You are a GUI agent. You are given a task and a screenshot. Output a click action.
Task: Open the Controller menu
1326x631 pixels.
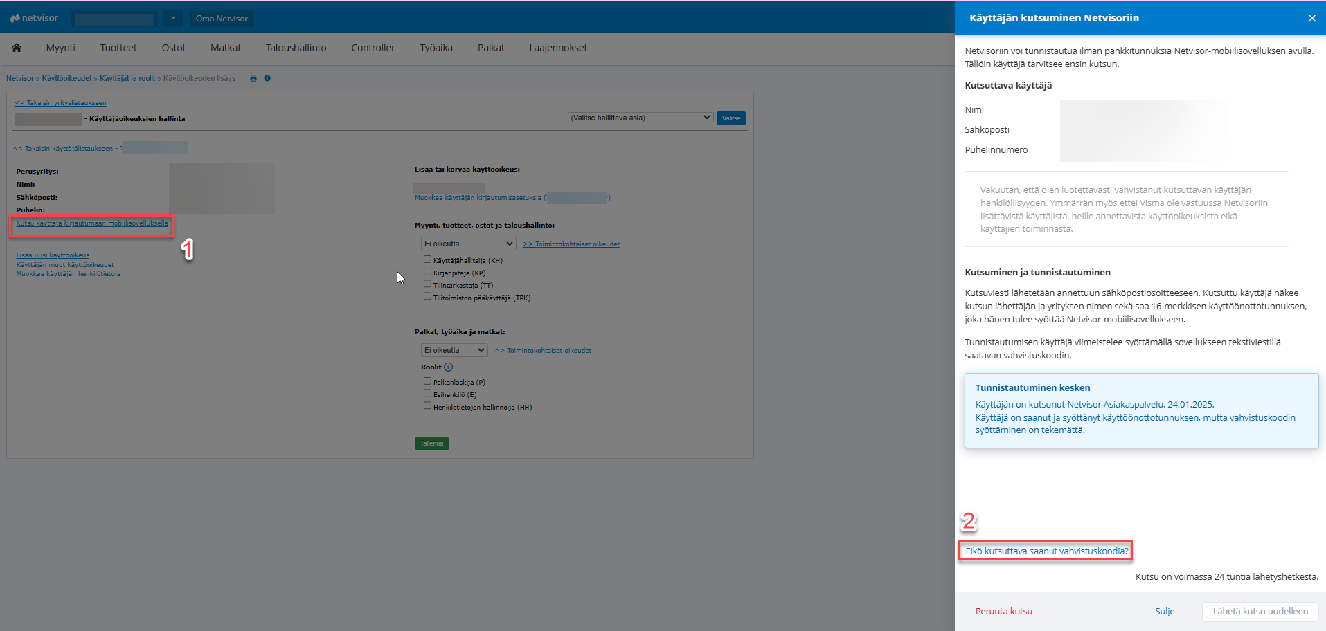pyautogui.click(x=373, y=48)
